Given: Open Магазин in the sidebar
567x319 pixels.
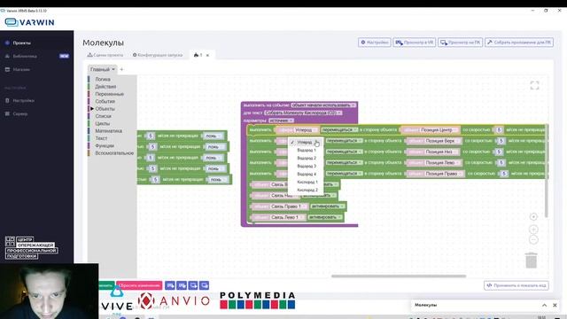Looking at the screenshot, I should 21,69.
